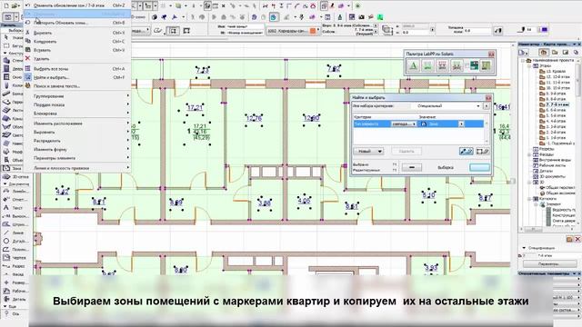Click the Удалить button in Найти и выбрать

[406, 152]
